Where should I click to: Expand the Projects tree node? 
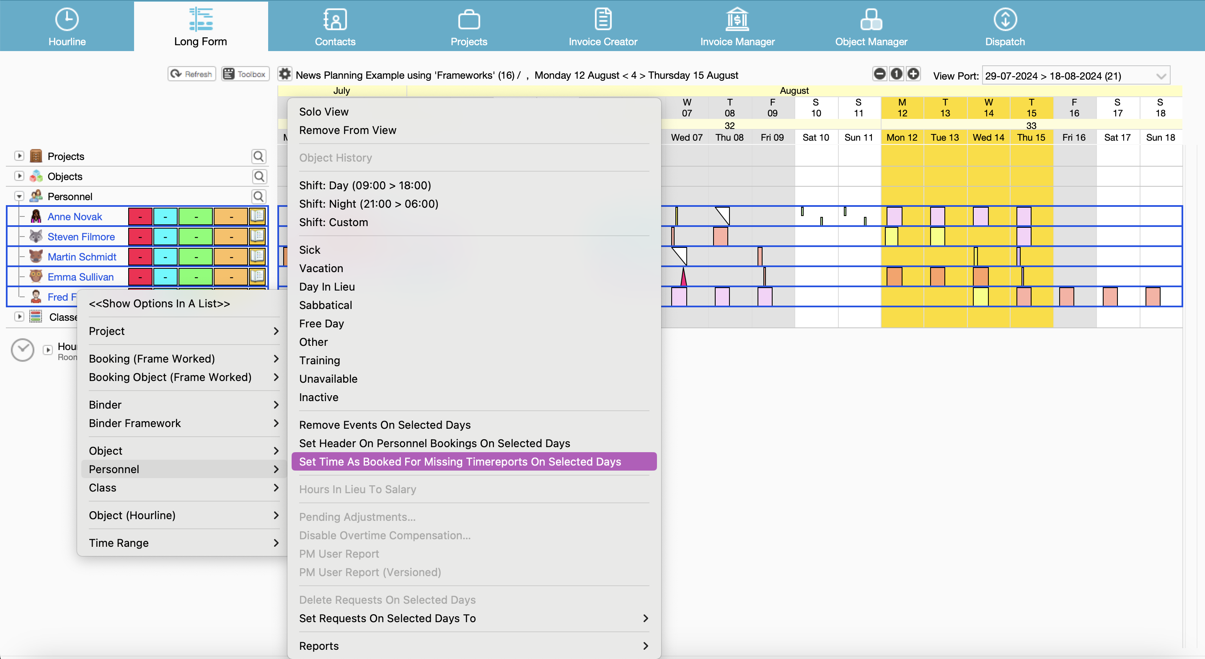coord(19,156)
